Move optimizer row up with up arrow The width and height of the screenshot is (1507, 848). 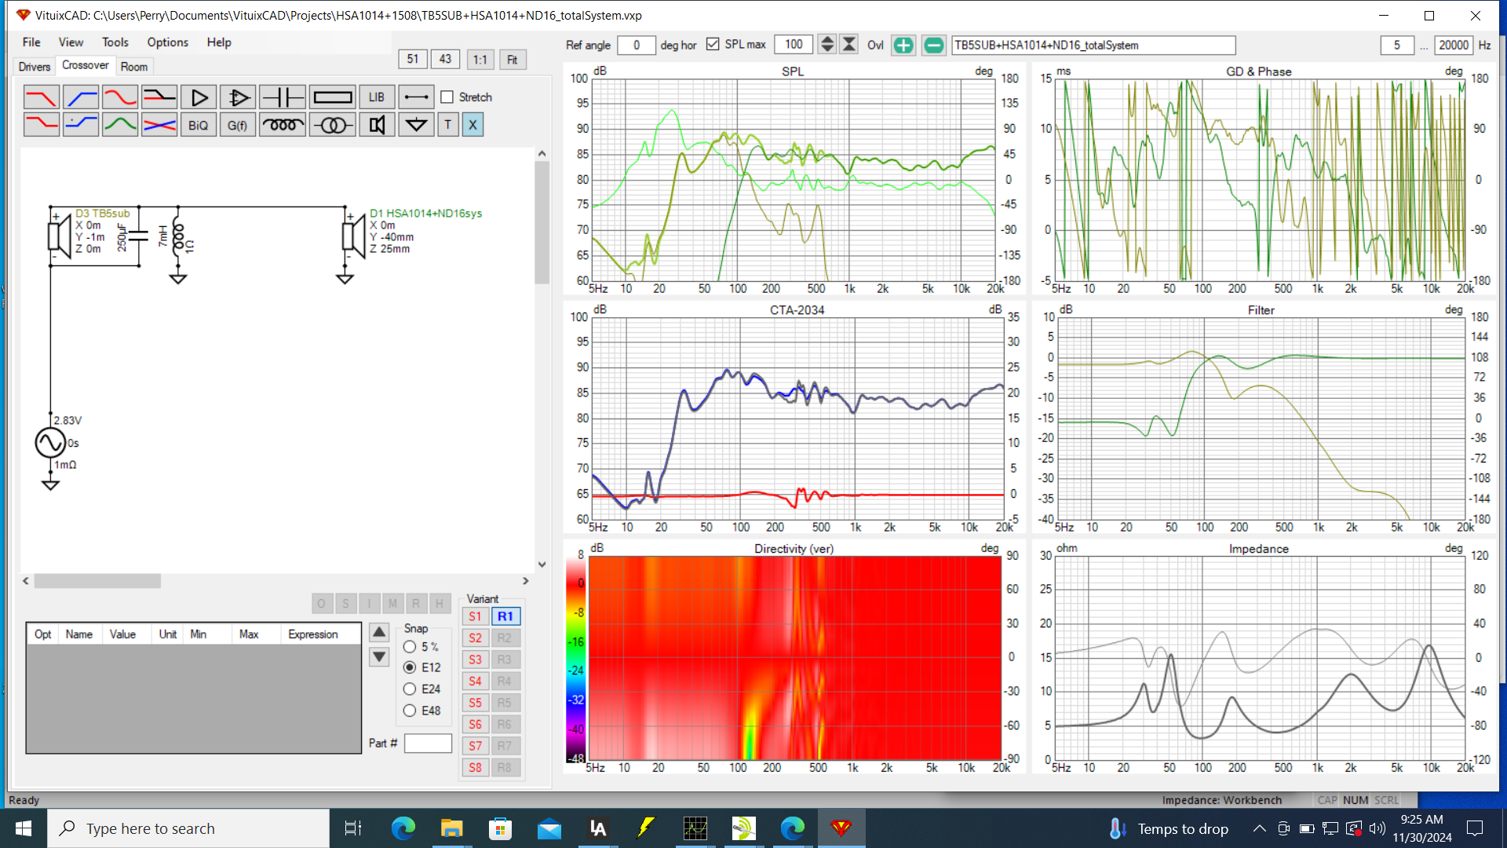pos(379,632)
